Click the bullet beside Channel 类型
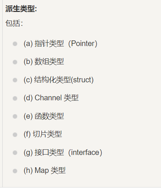The height and width of the screenshot is (189, 161). click(15, 98)
